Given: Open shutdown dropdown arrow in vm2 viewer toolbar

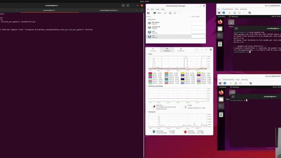Looking at the screenshot, I should (x=245, y=83).
